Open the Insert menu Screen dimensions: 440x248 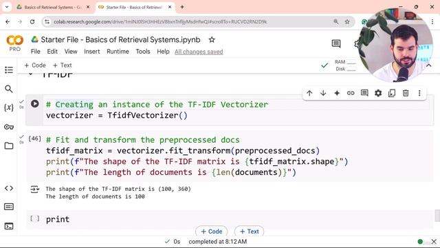tap(91, 52)
